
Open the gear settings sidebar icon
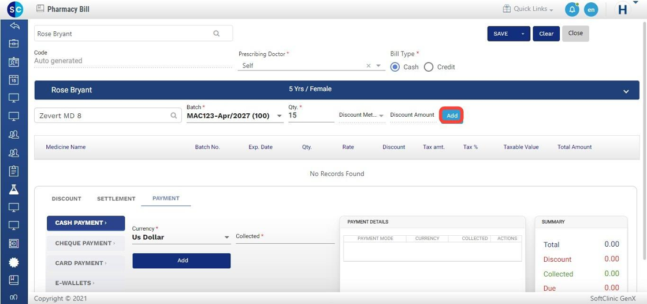14,262
